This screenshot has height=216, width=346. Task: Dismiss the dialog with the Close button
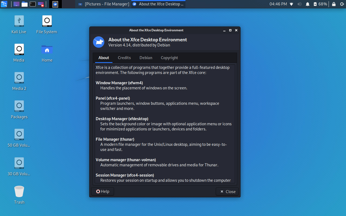tap(227, 191)
